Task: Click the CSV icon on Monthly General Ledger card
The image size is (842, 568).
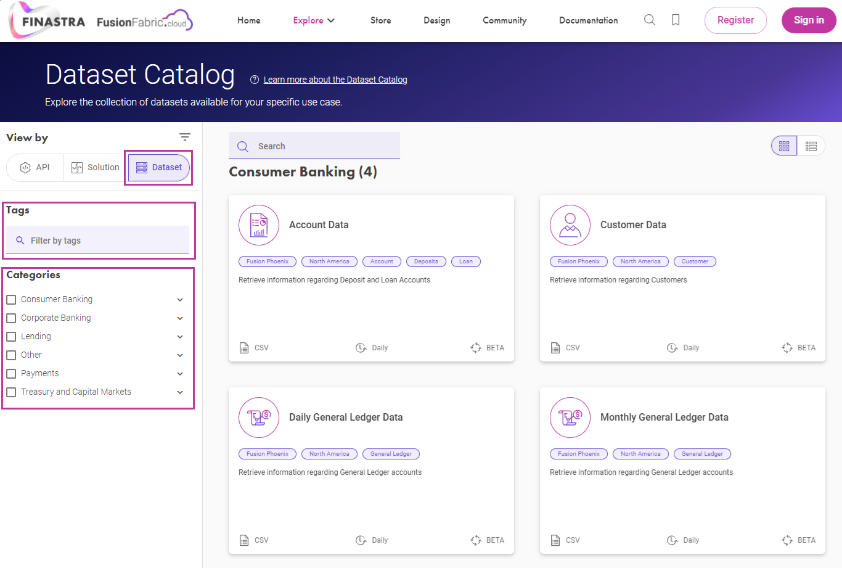Action: point(555,540)
